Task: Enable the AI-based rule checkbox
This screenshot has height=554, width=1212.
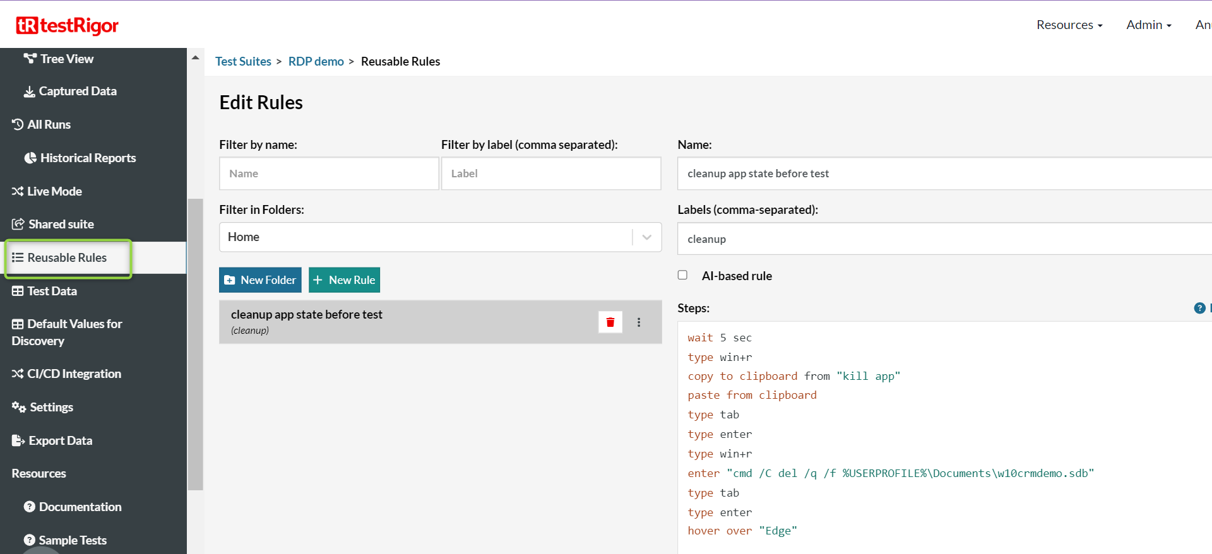Action: click(x=682, y=275)
